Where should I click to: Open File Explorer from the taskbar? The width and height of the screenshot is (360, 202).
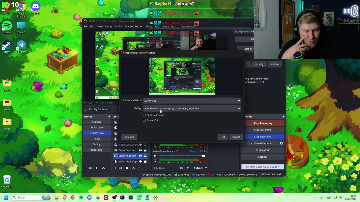click(57, 198)
